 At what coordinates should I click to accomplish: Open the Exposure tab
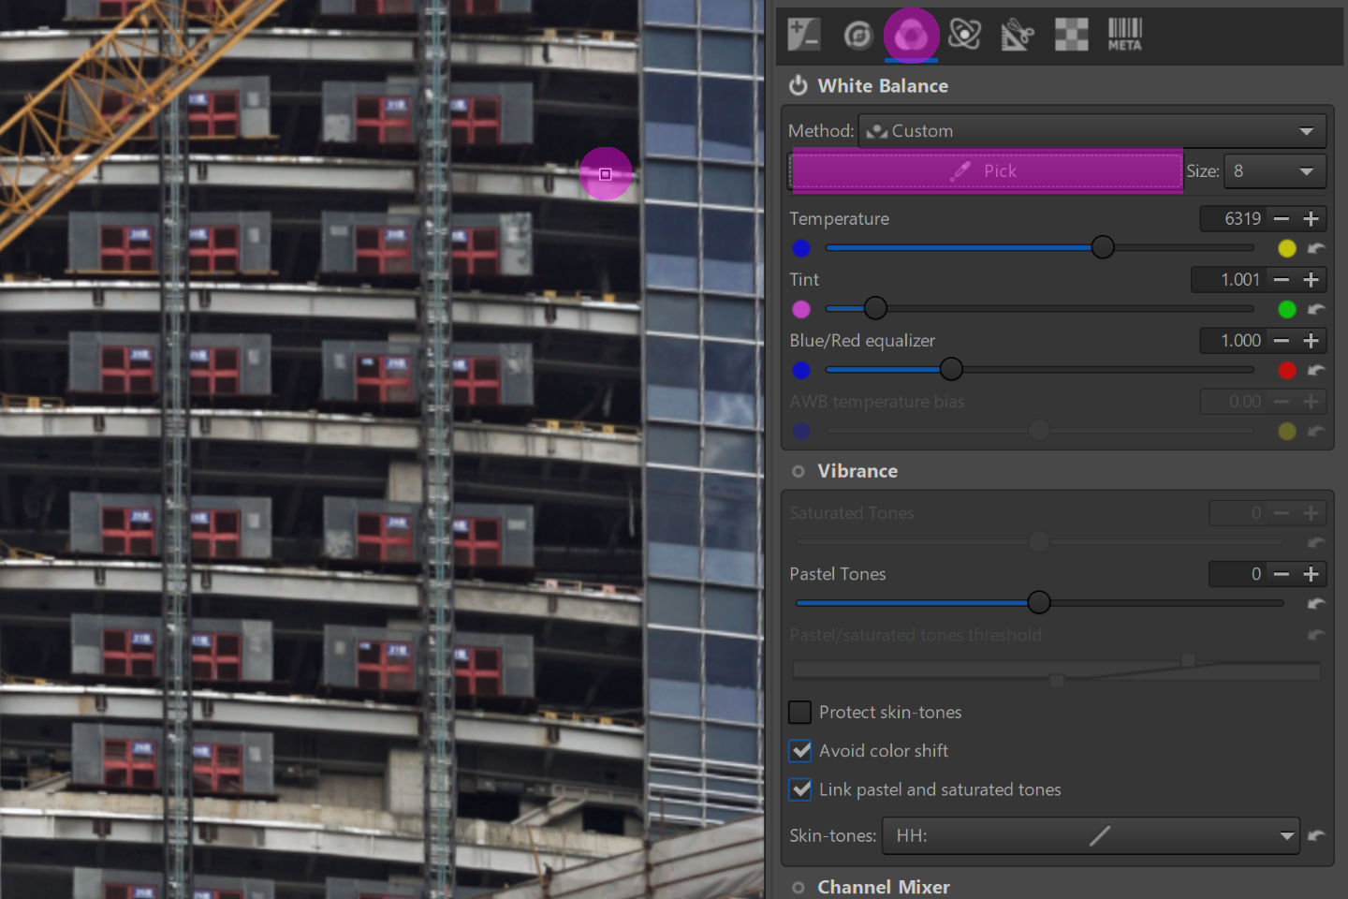tap(804, 35)
